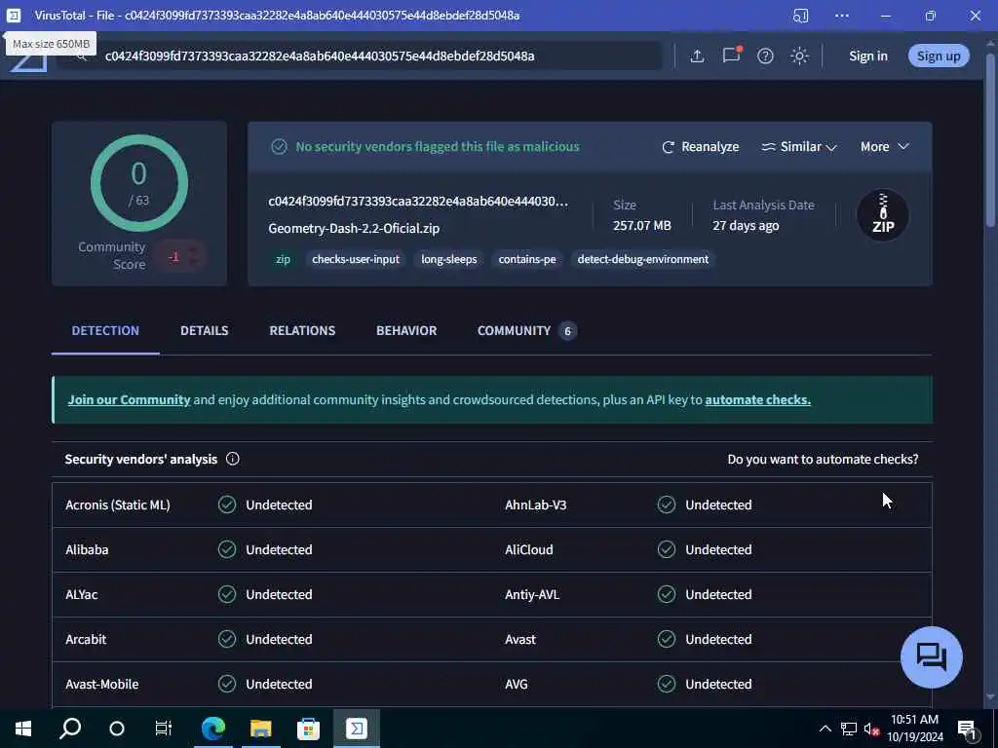Click the Sign in link

[868, 56]
